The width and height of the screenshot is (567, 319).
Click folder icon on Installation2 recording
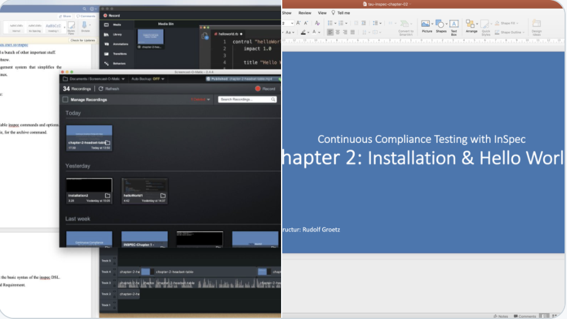pyautogui.click(x=107, y=195)
